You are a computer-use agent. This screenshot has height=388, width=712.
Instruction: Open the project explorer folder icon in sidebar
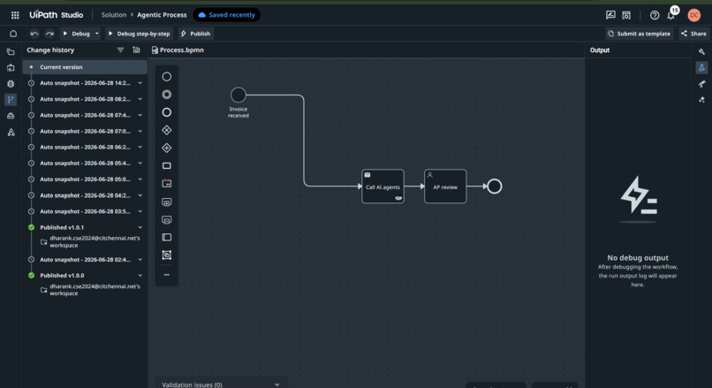[x=11, y=52]
